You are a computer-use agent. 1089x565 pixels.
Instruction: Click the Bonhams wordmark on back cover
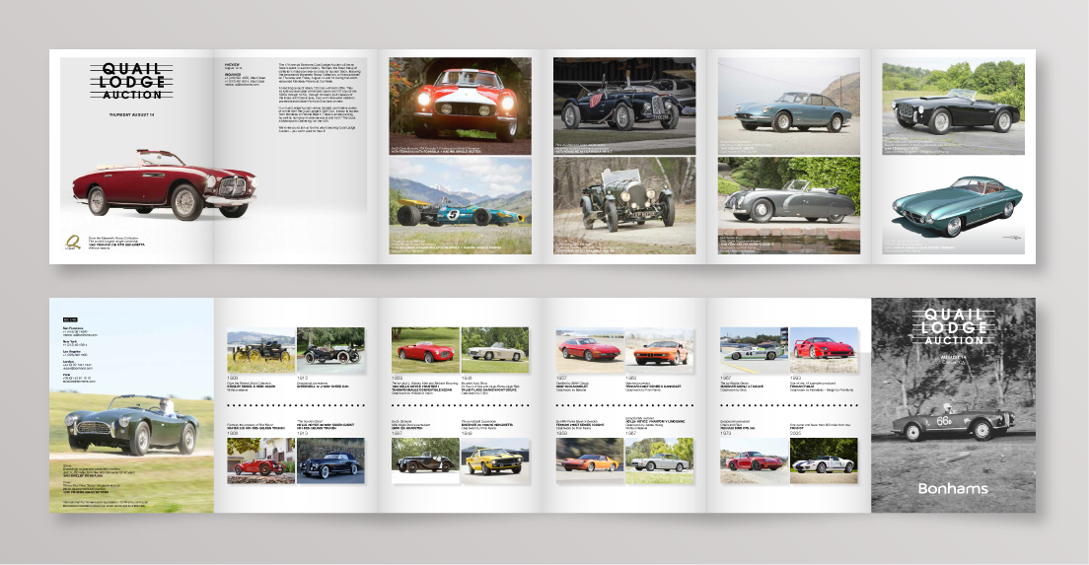pyautogui.click(x=953, y=489)
